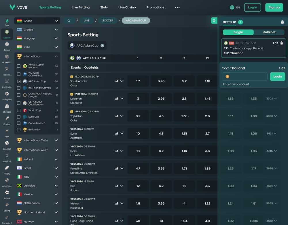Open the Slots menu
Screen dimensions: 288x225
click(x=104, y=7)
